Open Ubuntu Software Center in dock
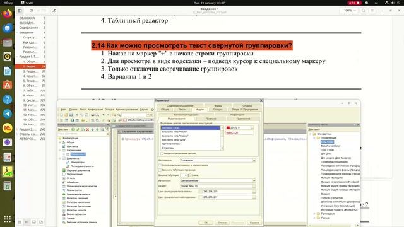The height and width of the screenshot is (227, 404). (x=7, y=85)
